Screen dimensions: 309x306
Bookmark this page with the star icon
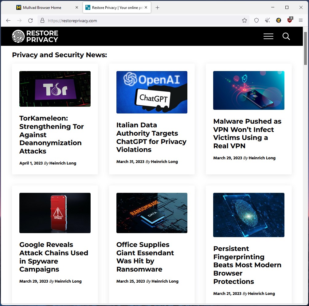click(244, 20)
